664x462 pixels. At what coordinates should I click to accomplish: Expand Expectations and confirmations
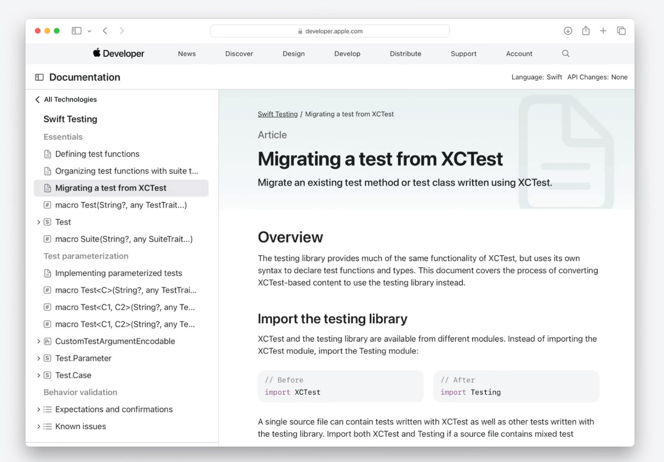click(38, 409)
